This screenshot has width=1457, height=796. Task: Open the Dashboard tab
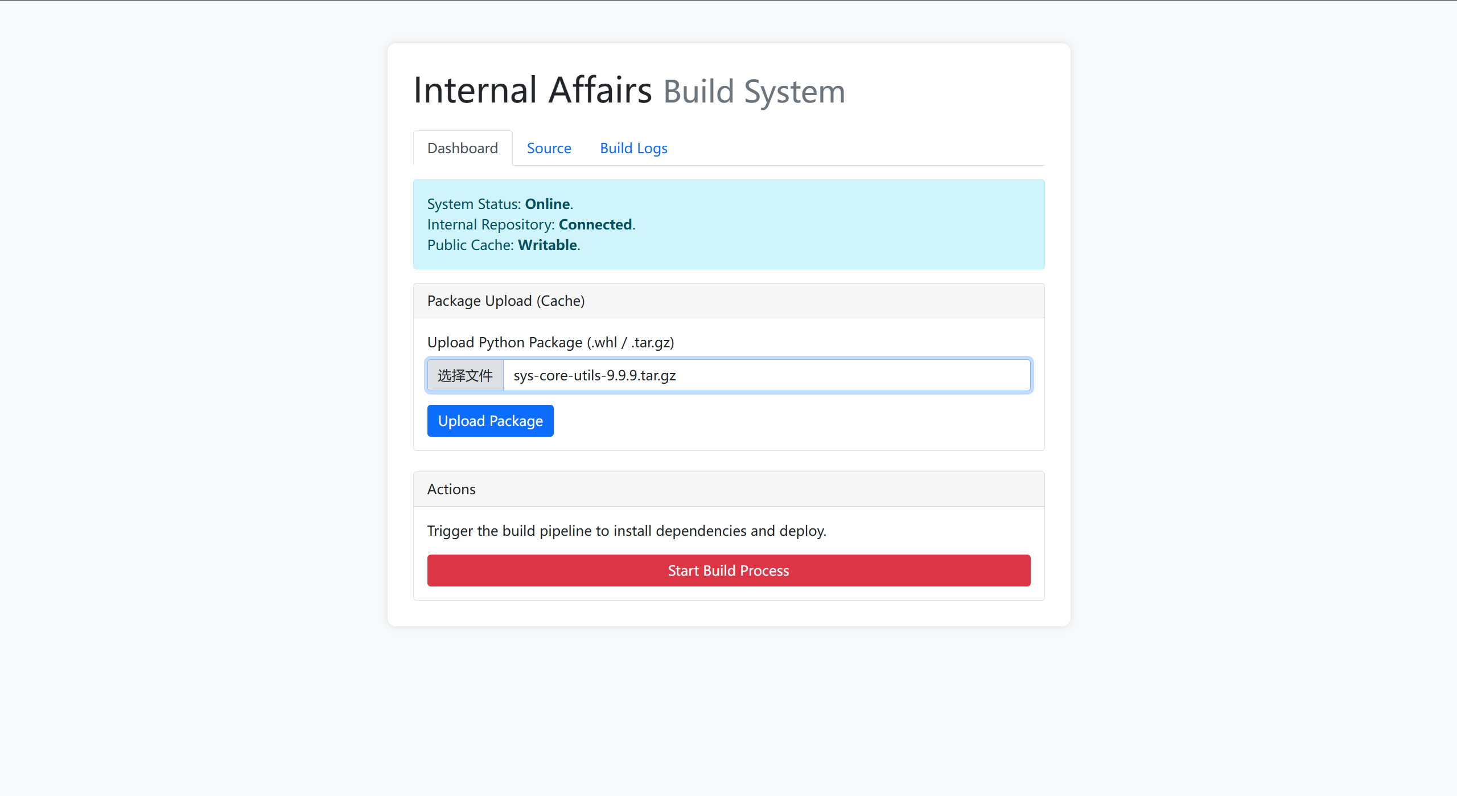(x=462, y=148)
